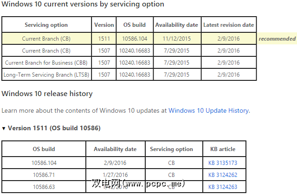Click the Current Branch for Business cell
The image size is (297, 194).
click(x=46, y=62)
